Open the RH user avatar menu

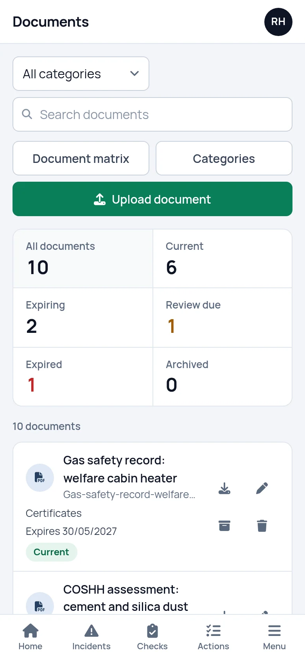coord(278,22)
